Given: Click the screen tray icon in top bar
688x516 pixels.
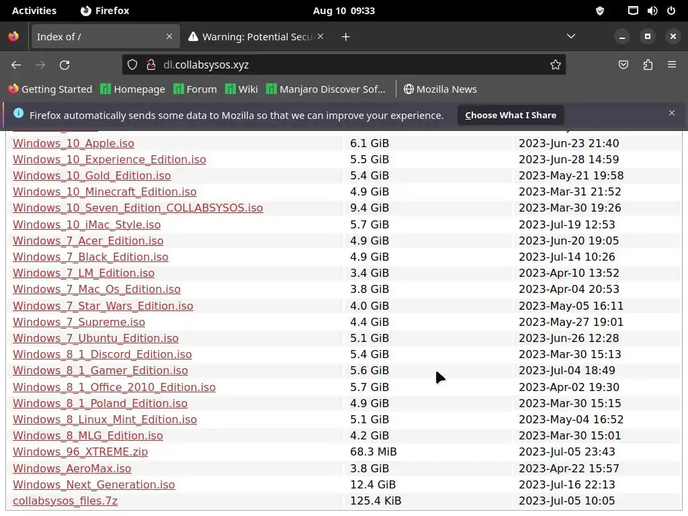Looking at the screenshot, I should (x=633, y=11).
